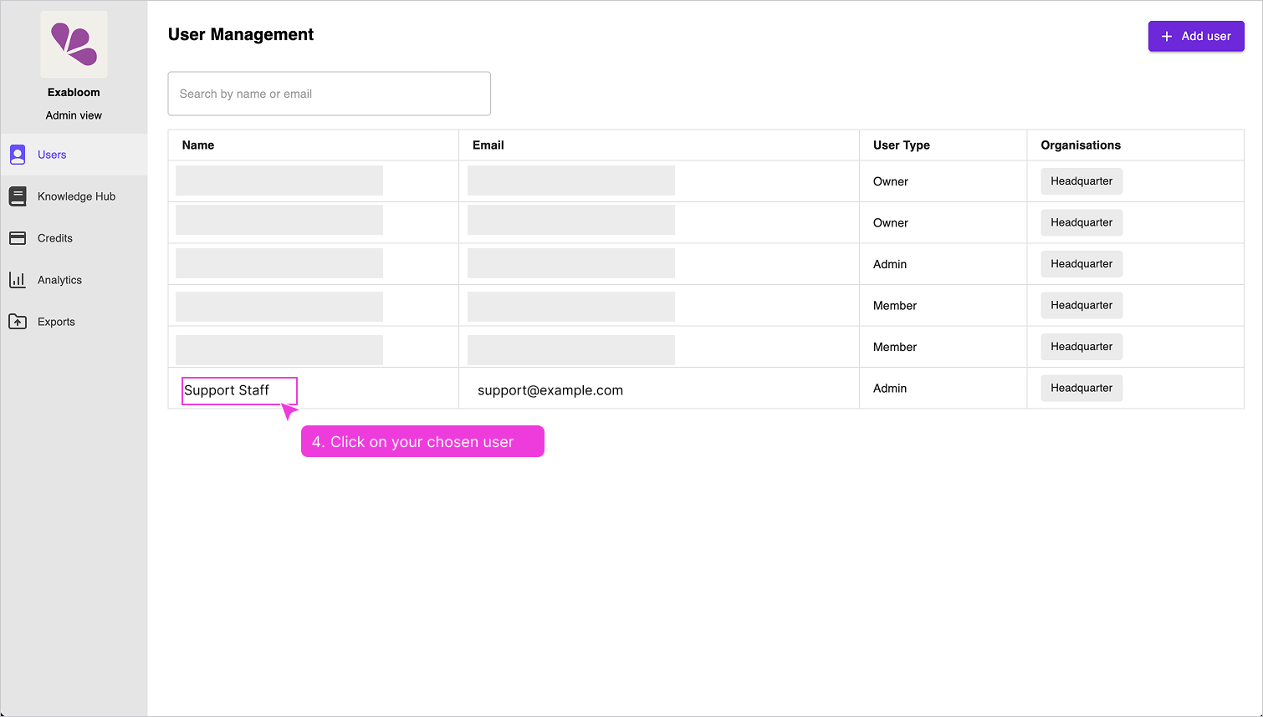Viewport: 1263px width, 717px height.
Task: Select the Member user type cell
Action: pyautogui.click(x=894, y=305)
